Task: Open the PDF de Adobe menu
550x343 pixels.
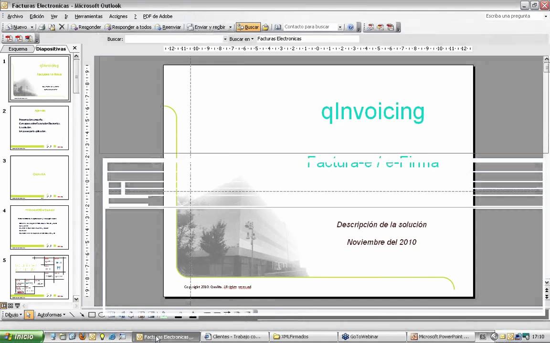Action: (x=158, y=17)
